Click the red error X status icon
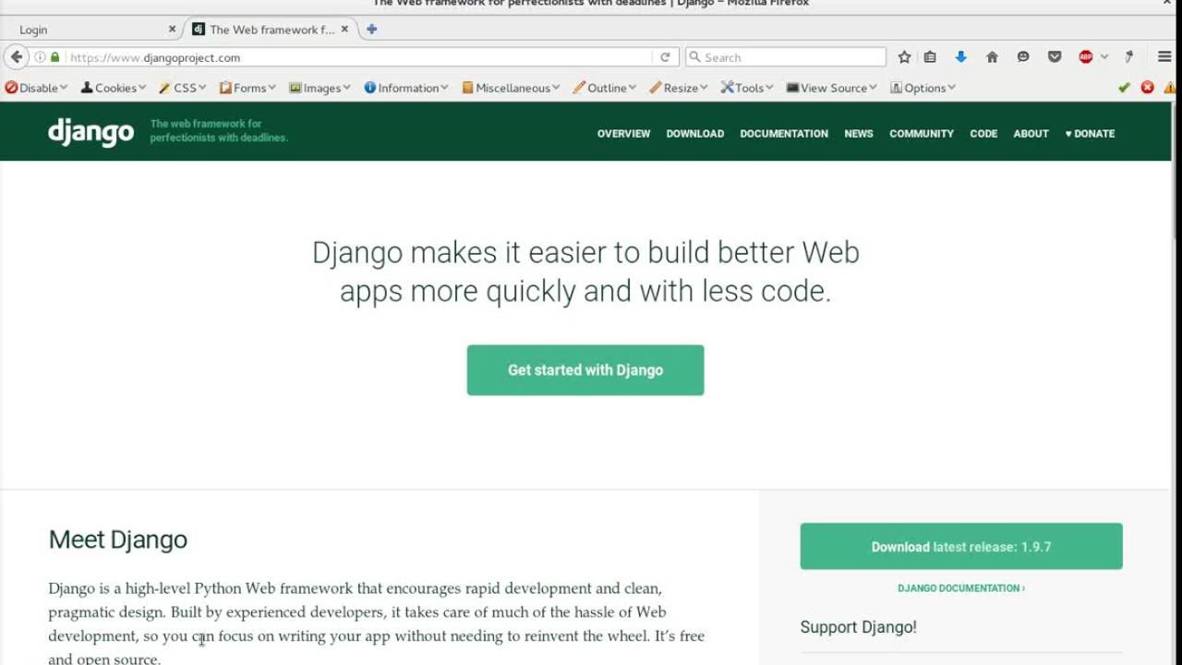 [1147, 88]
